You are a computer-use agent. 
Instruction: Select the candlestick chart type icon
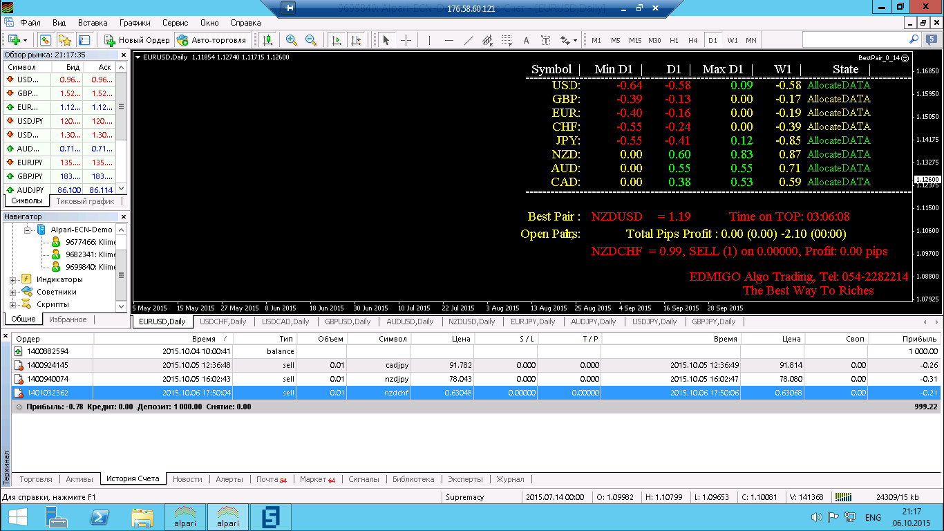267,40
